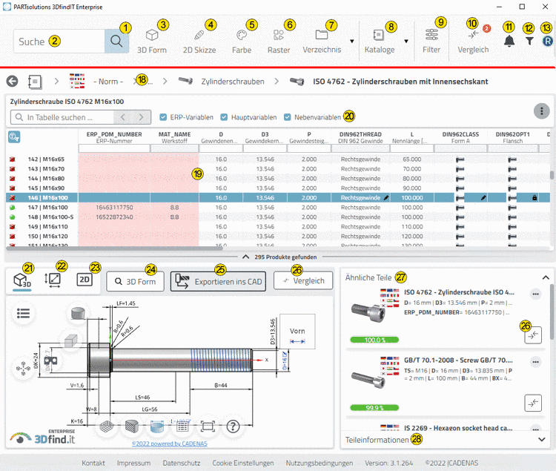Click the Vergleich button above viewer
556x471 pixels.
click(303, 281)
